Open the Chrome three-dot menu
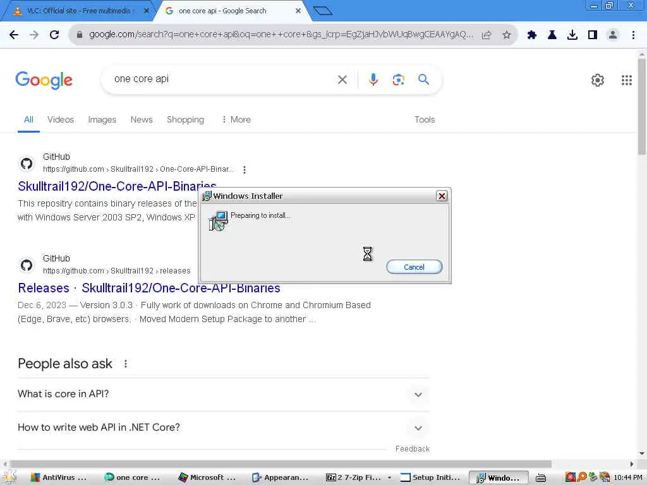 tap(633, 35)
